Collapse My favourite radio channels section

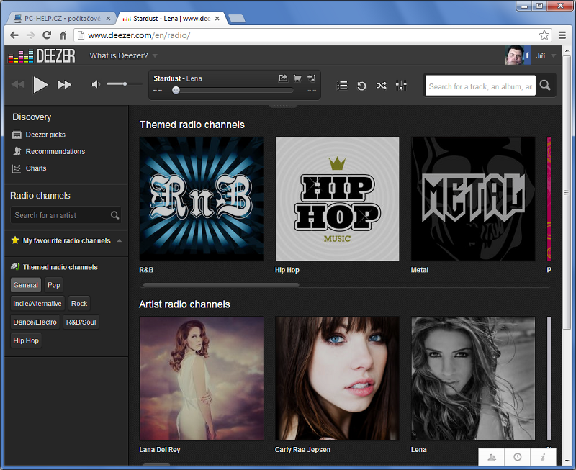[119, 241]
